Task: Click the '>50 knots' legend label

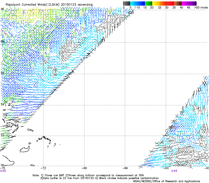Action: click(201, 7)
